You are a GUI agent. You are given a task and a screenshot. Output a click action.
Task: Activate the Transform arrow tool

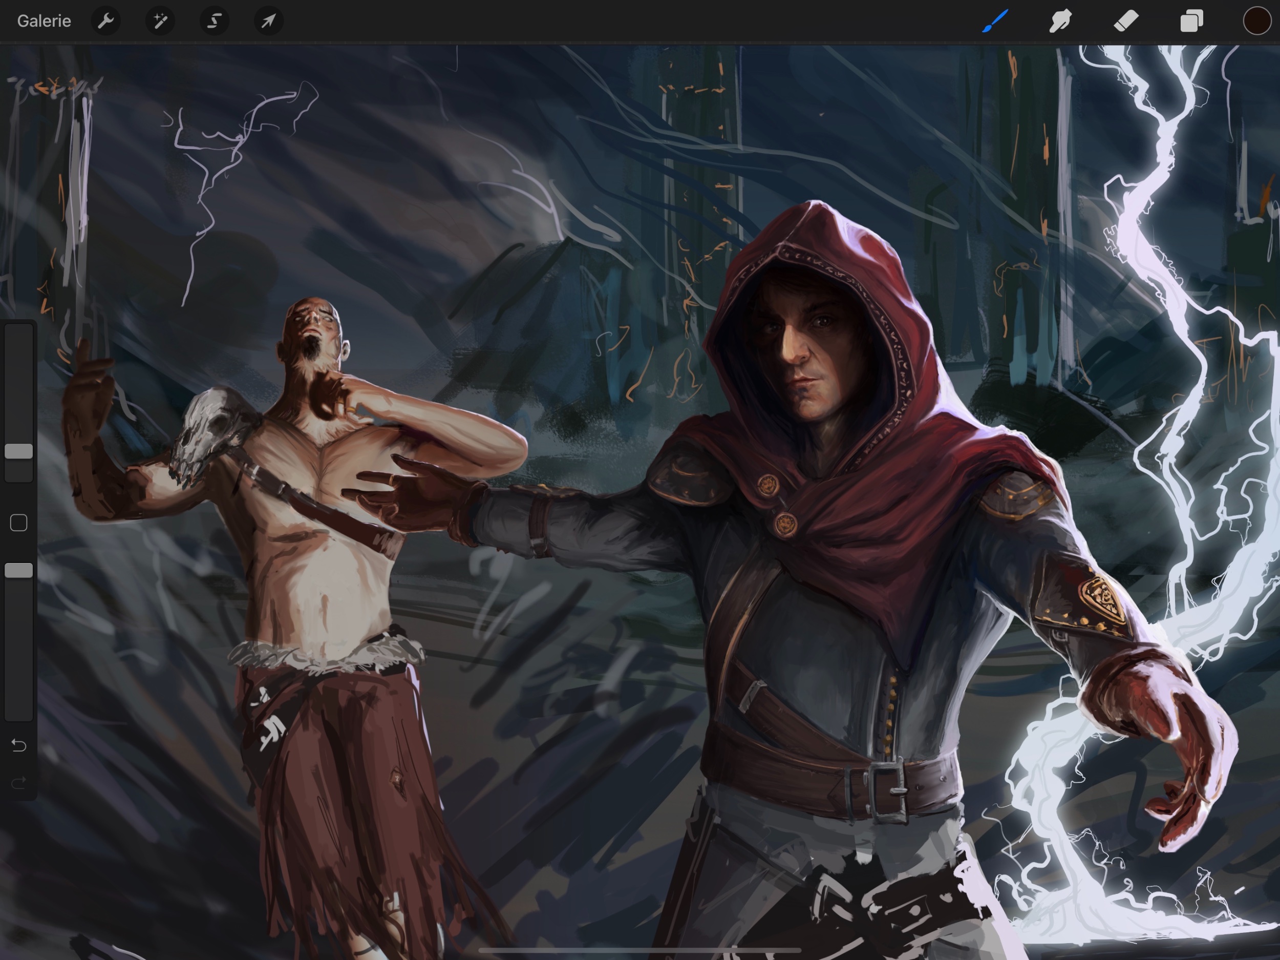268,22
